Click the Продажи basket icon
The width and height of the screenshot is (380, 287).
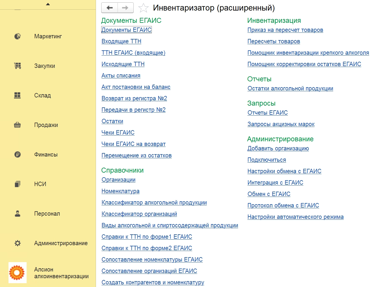coord(18,125)
